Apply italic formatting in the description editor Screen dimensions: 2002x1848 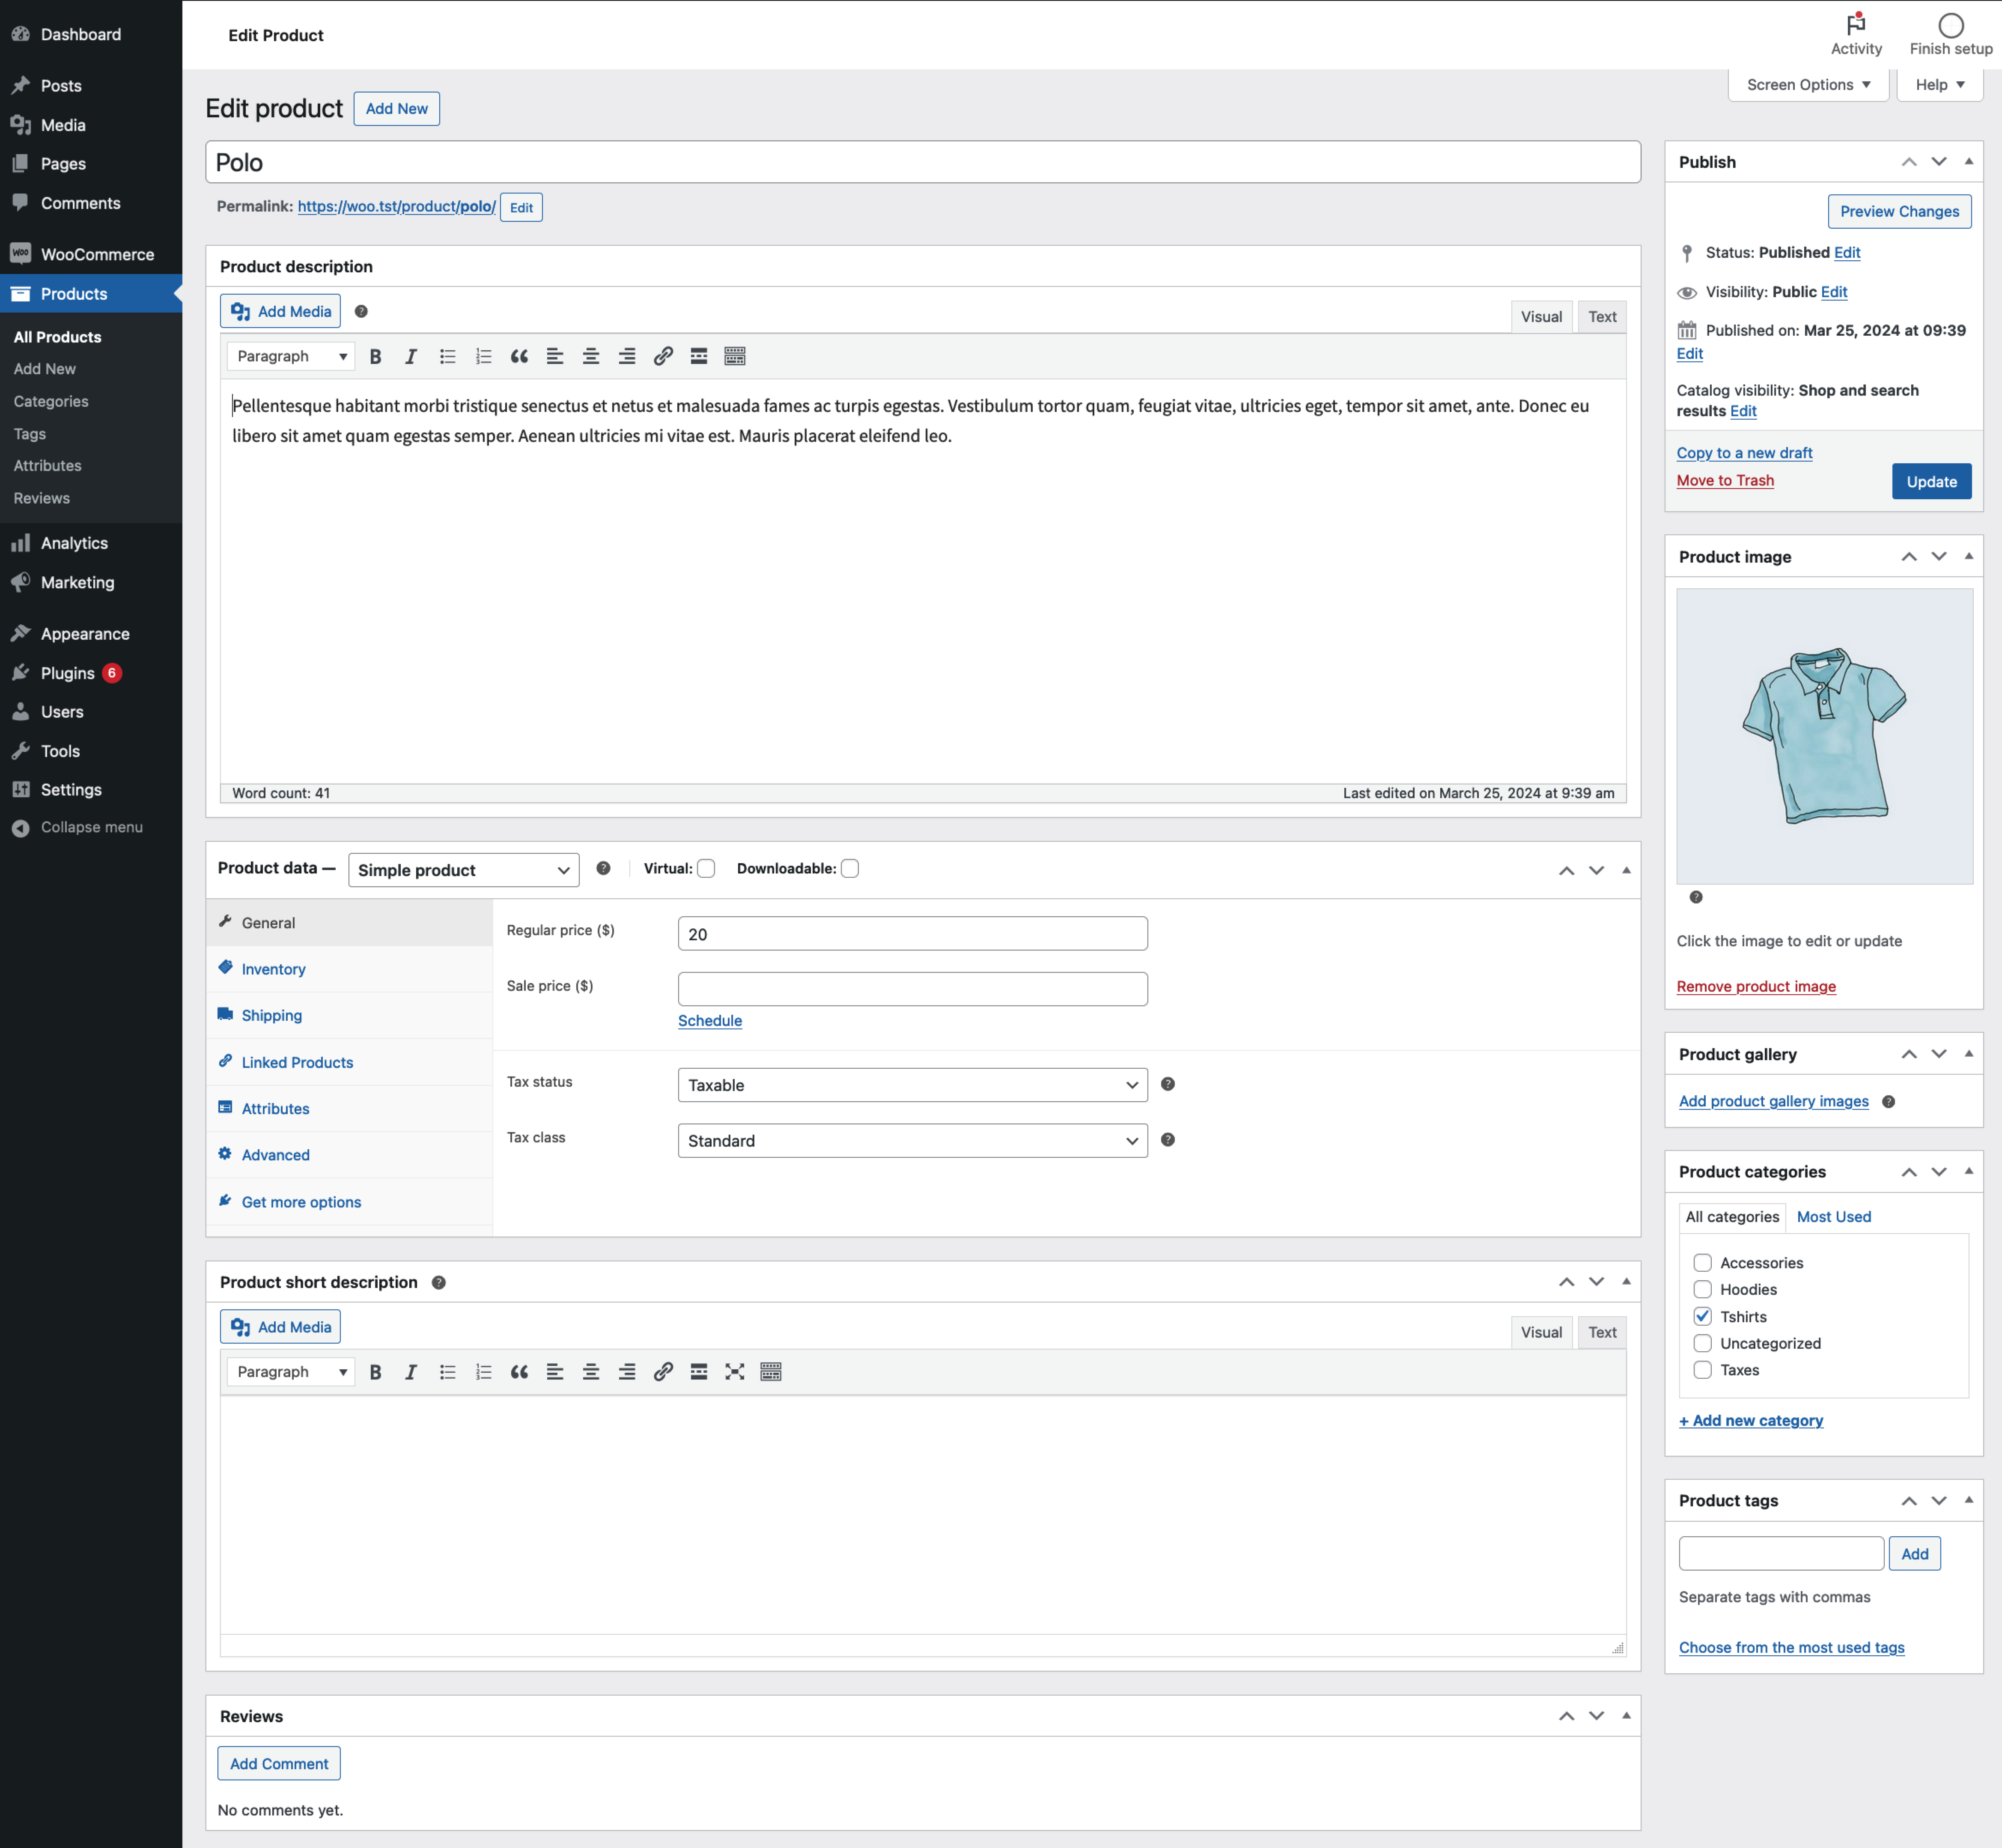tap(411, 356)
